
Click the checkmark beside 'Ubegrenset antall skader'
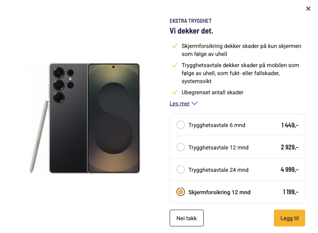click(174, 92)
